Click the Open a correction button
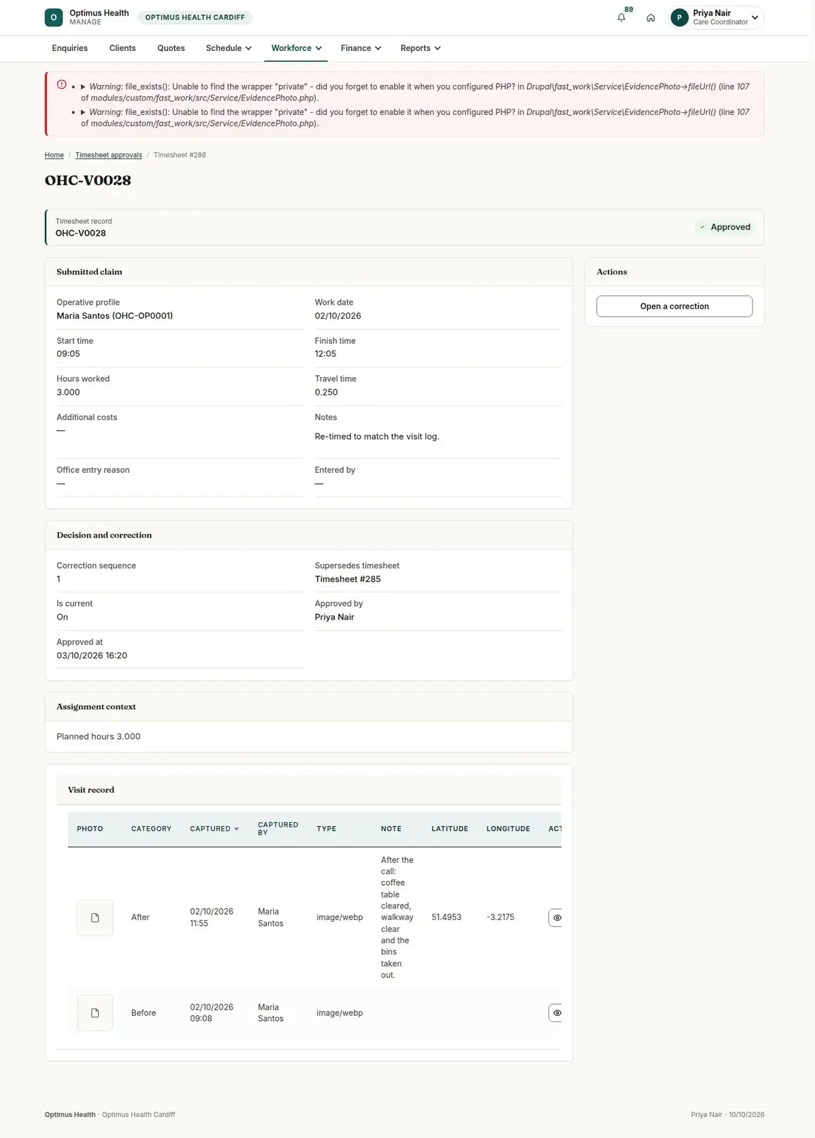 click(x=674, y=306)
